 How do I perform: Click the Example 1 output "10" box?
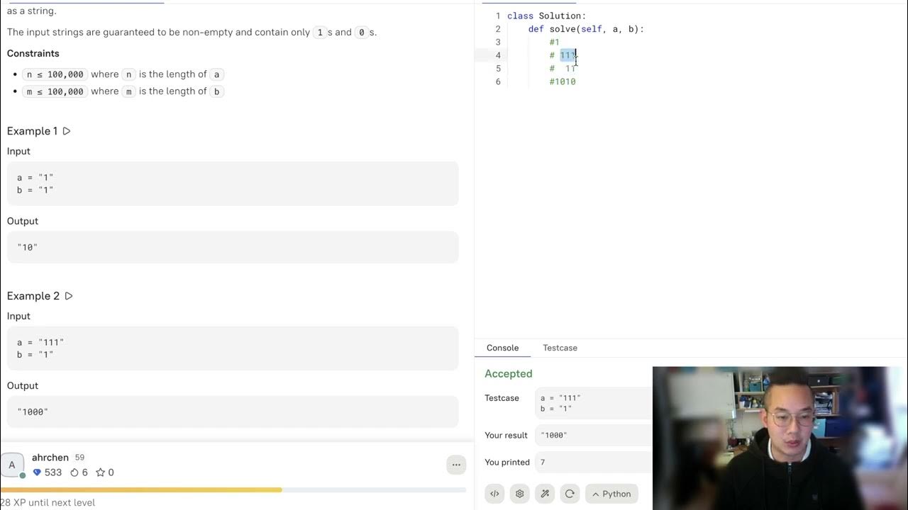tap(233, 247)
